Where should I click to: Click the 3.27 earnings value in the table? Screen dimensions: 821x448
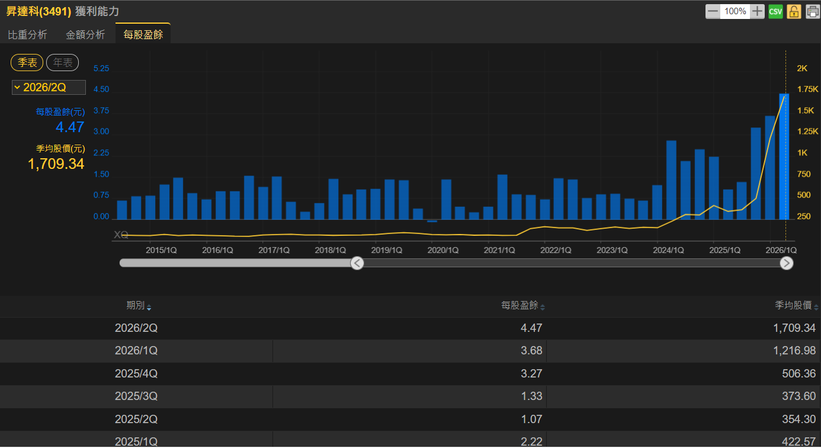pos(532,374)
